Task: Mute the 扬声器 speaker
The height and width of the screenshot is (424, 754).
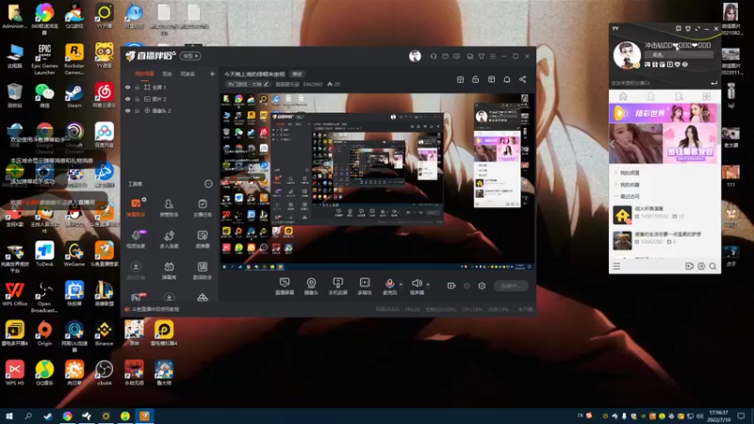Action: click(x=417, y=286)
